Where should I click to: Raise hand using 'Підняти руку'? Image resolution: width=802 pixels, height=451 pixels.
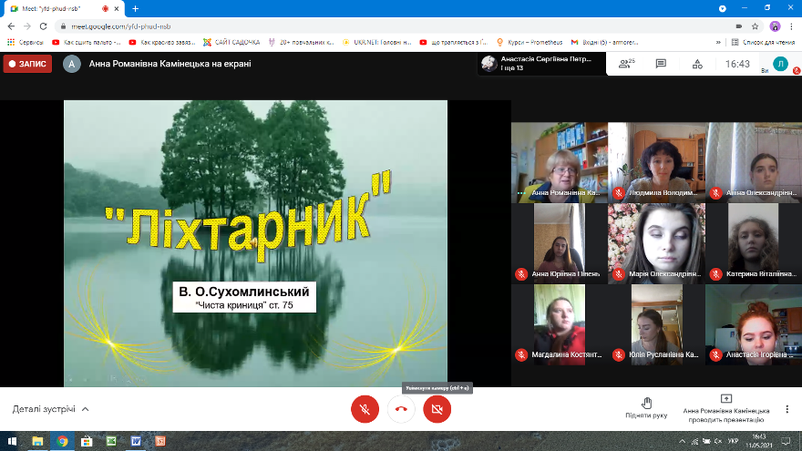646,408
